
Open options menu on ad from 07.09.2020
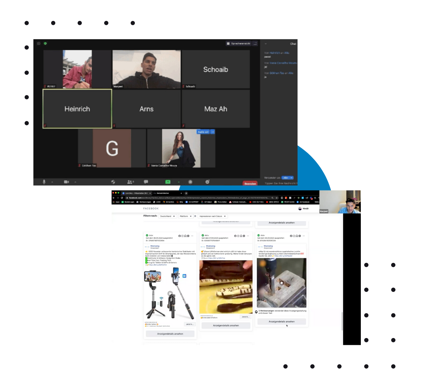(x=248, y=236)
